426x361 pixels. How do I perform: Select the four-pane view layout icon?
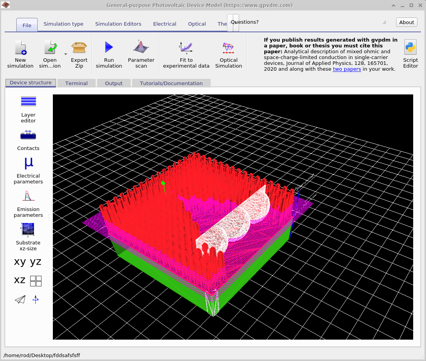tap(36, 281)
